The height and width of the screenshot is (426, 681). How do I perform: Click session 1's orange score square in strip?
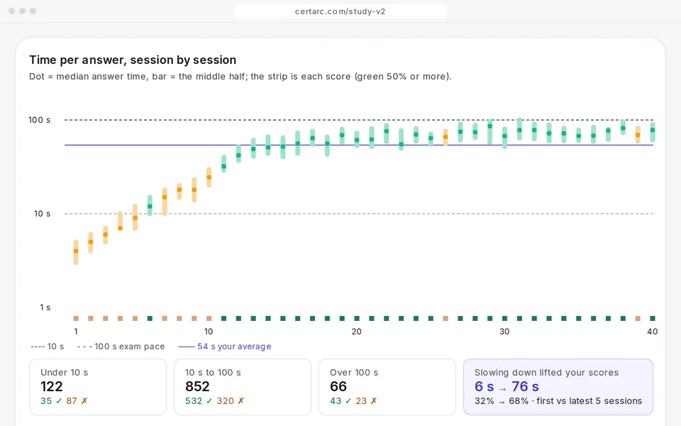(76, 319)
